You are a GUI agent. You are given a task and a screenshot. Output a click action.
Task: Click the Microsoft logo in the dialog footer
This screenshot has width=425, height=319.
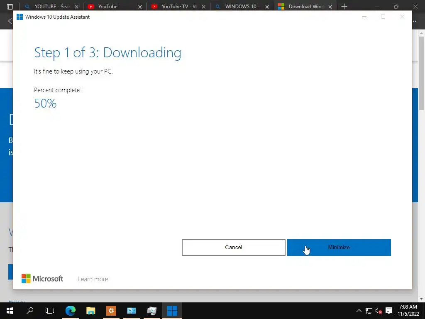(x=42, y=279)
